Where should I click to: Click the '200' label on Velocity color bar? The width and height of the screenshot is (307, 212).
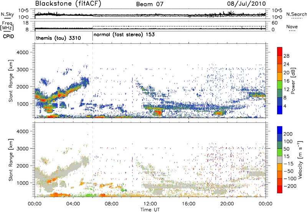point(288,134)
